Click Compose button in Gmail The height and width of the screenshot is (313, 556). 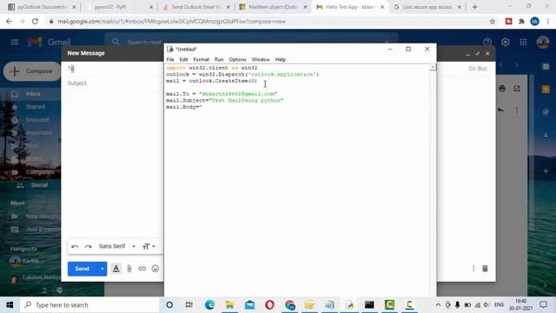pyautogui.click(x=32, y=71)
